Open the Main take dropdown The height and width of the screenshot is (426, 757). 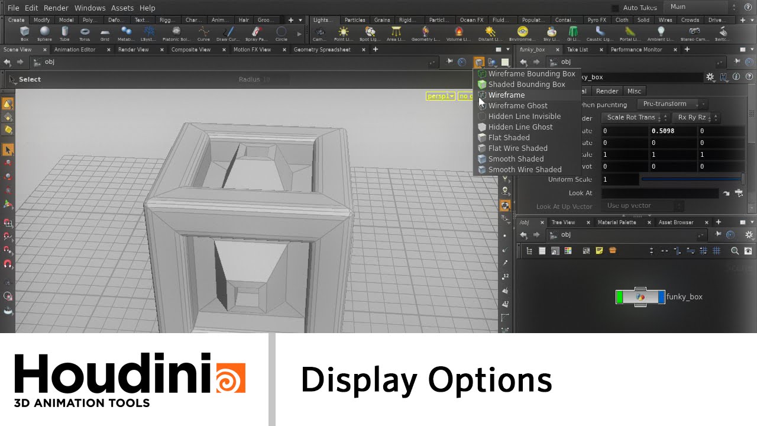coord(701,7)
